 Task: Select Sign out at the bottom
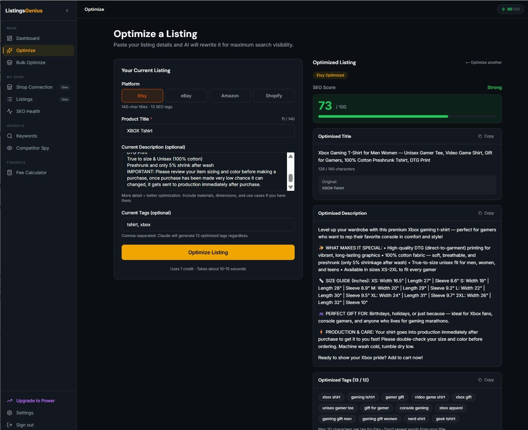[x=25, y=425]
